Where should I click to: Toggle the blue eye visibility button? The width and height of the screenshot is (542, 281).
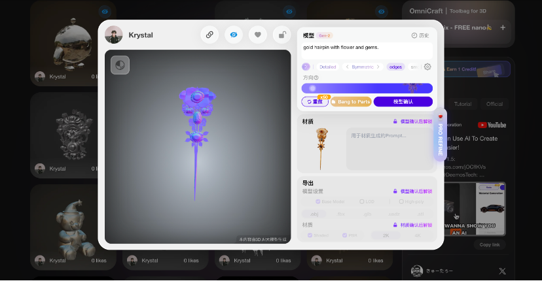pos(234,35)
